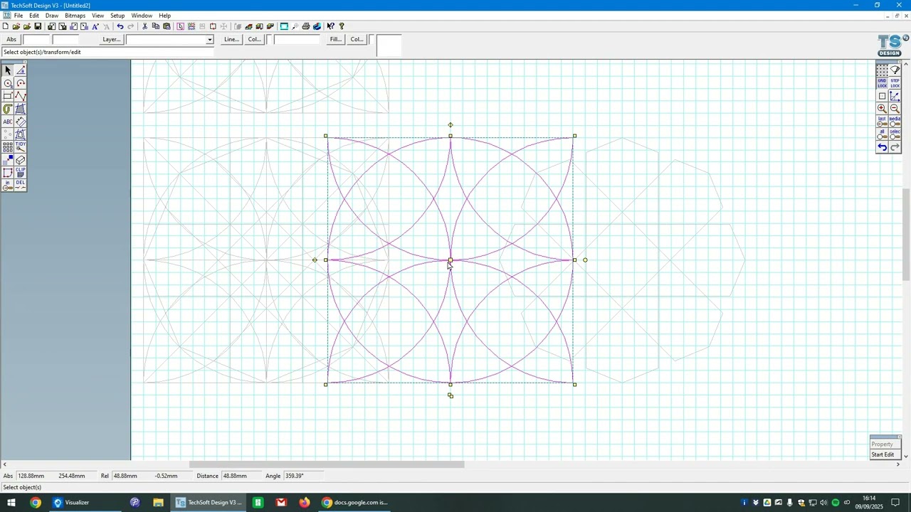
Task: Click the paste clipboard icon
Action: click(167, 26)
